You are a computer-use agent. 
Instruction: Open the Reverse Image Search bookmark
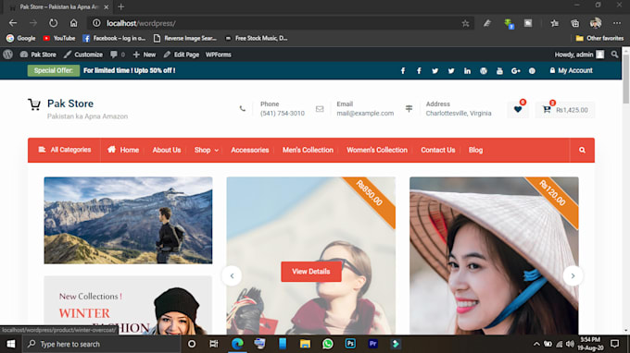pyautogui.click(x=185, y=38)
